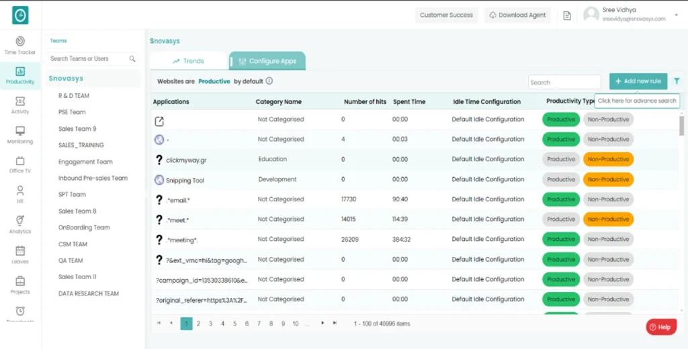688x349 pixels.
Task: Select SALES_TRAINING team
Action: 81,145
